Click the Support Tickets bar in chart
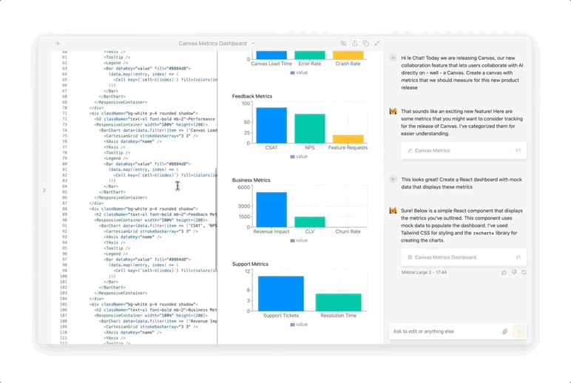The width and height of the screenshot is (571, 383). [x=280, y=294]
